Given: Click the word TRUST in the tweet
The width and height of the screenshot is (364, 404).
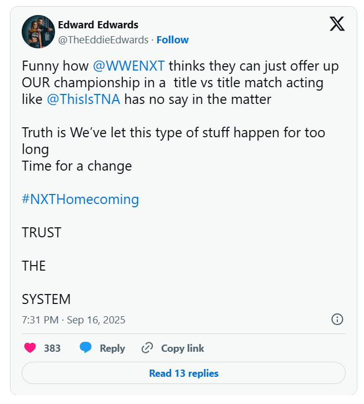Looking at the screenshot, I should click(41, 232).
